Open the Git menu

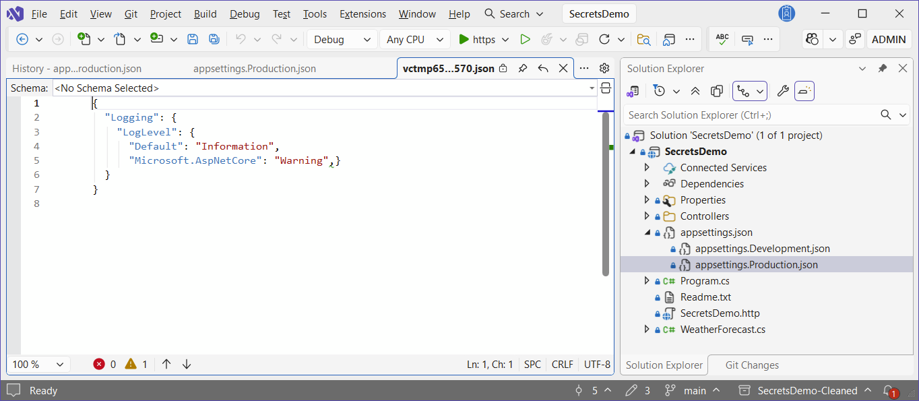click(x=131, y=14)
